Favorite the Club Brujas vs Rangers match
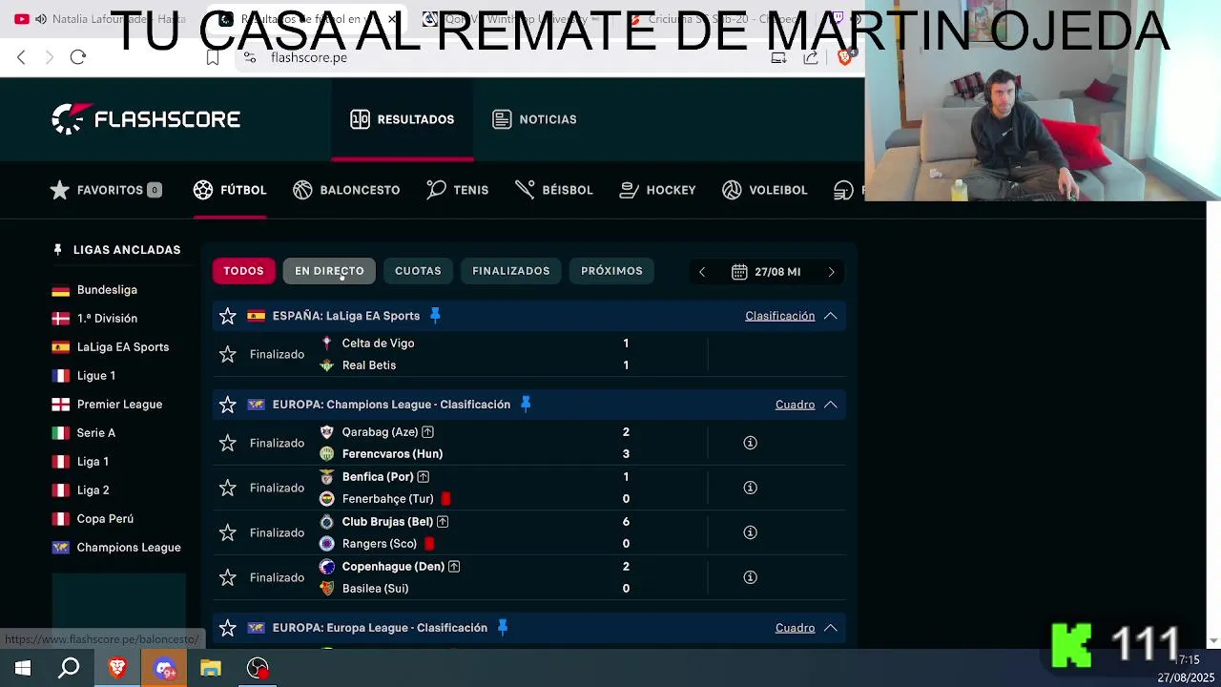The width and height of the screenshot is (1221, 687). (227, 532)
